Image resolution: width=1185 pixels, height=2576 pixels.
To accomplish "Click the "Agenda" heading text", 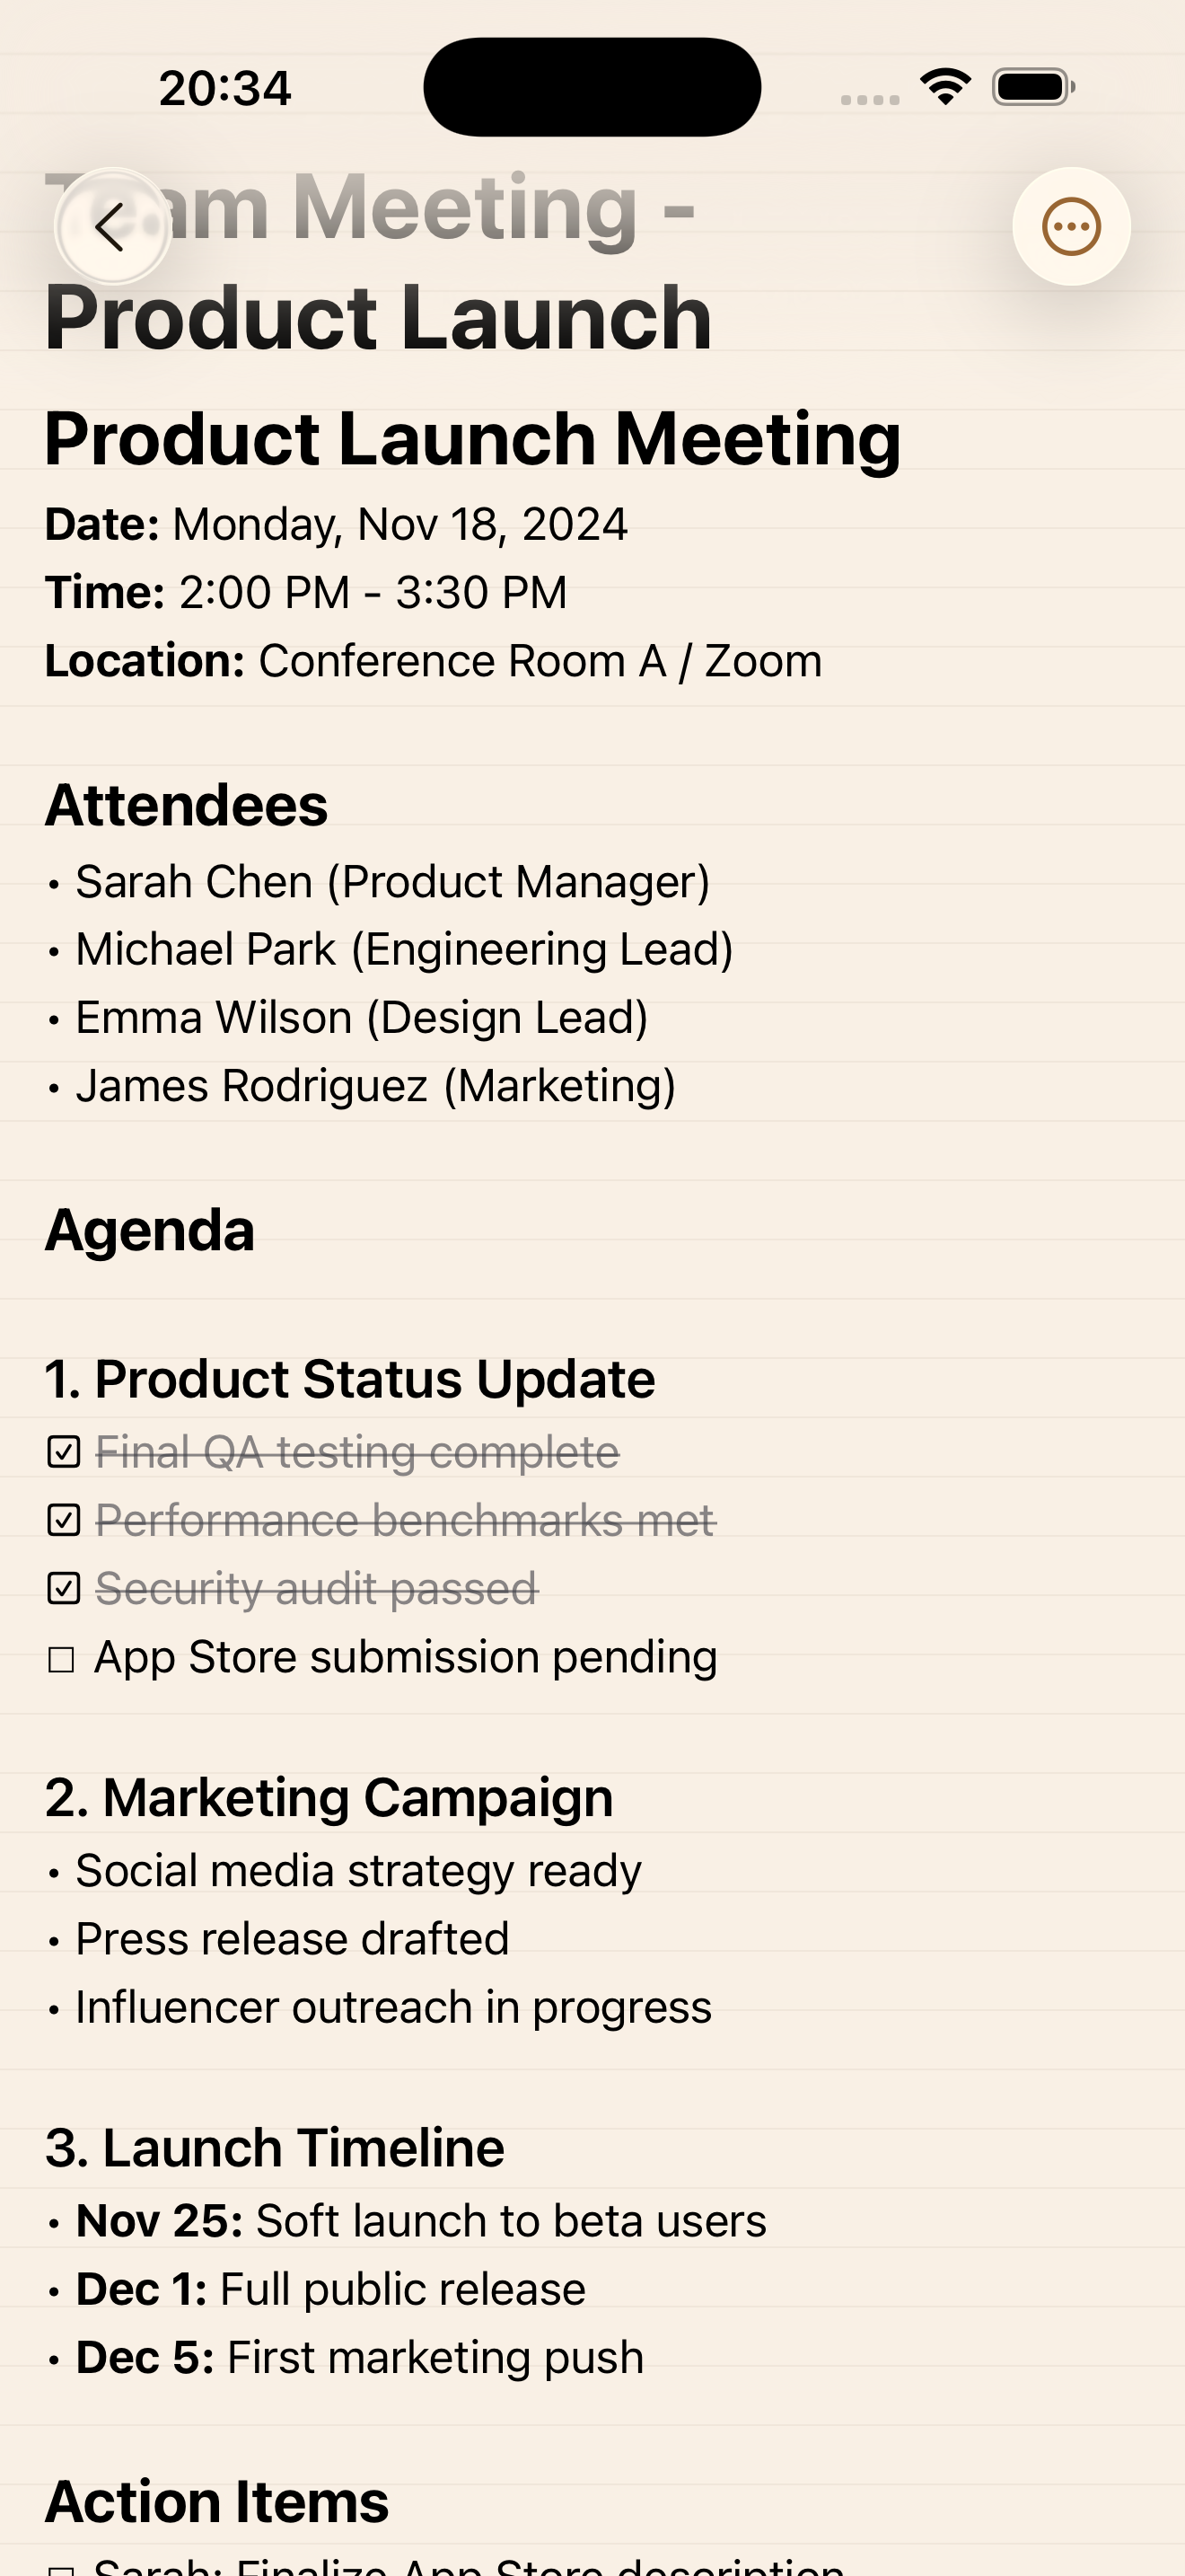I will 150,1230.
